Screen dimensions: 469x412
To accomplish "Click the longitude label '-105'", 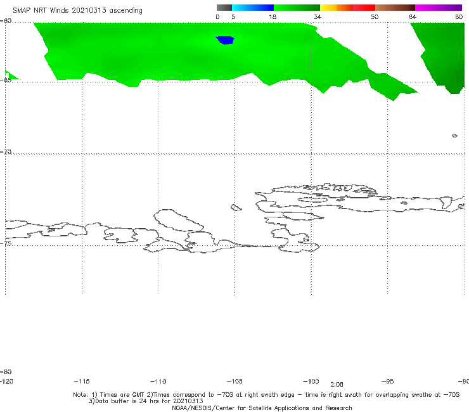I will click(x=234, y=381).
